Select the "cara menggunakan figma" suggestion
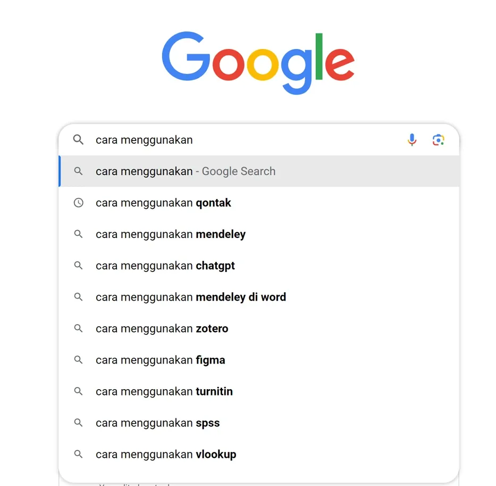Image resolution: width=496 pixels, height=486 pixels. coord(160,360)
